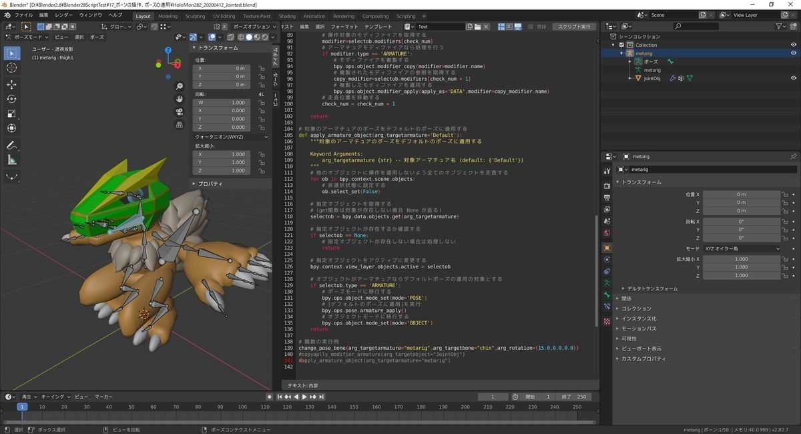Image resolution: width=801 pixels, height=434 pixels.
Task: Select the Rotate tool
Action: (12, 99)
